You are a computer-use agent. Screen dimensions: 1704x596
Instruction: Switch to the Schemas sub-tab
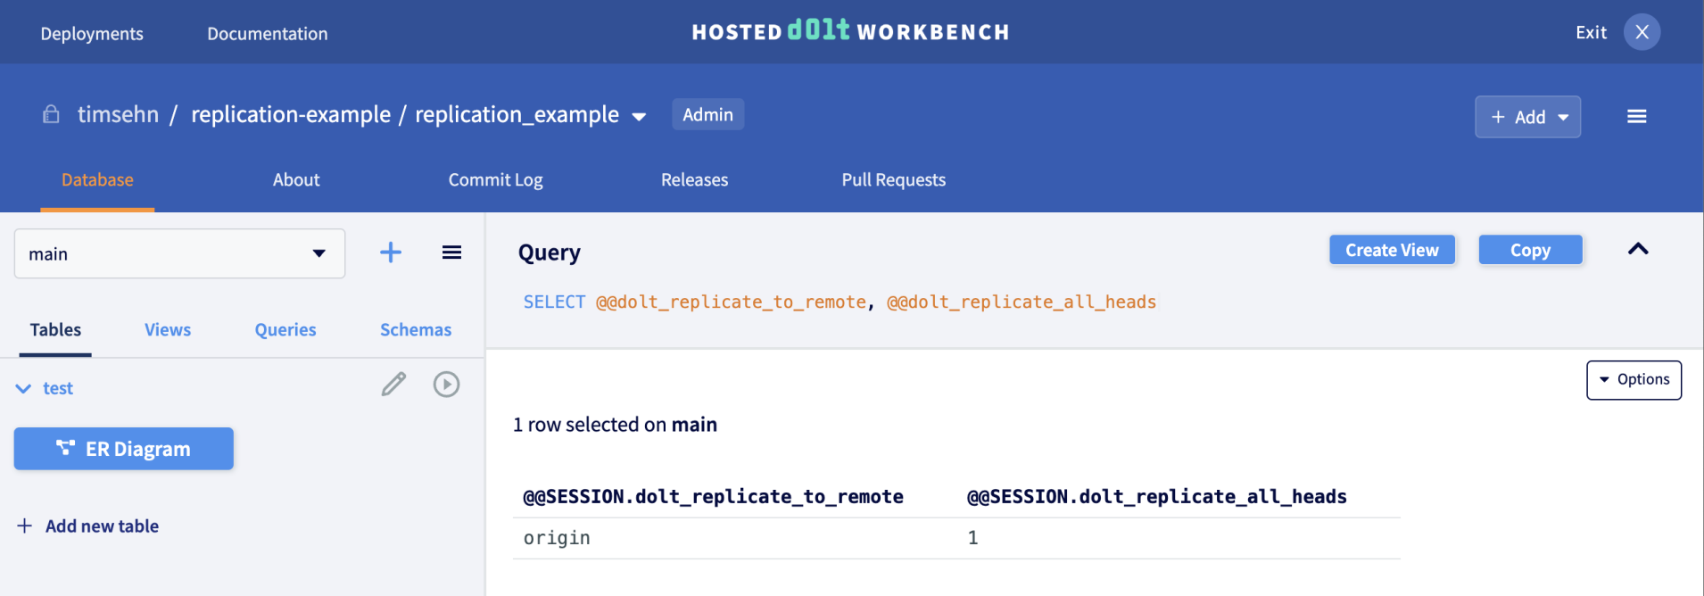[x=416, y=330]
